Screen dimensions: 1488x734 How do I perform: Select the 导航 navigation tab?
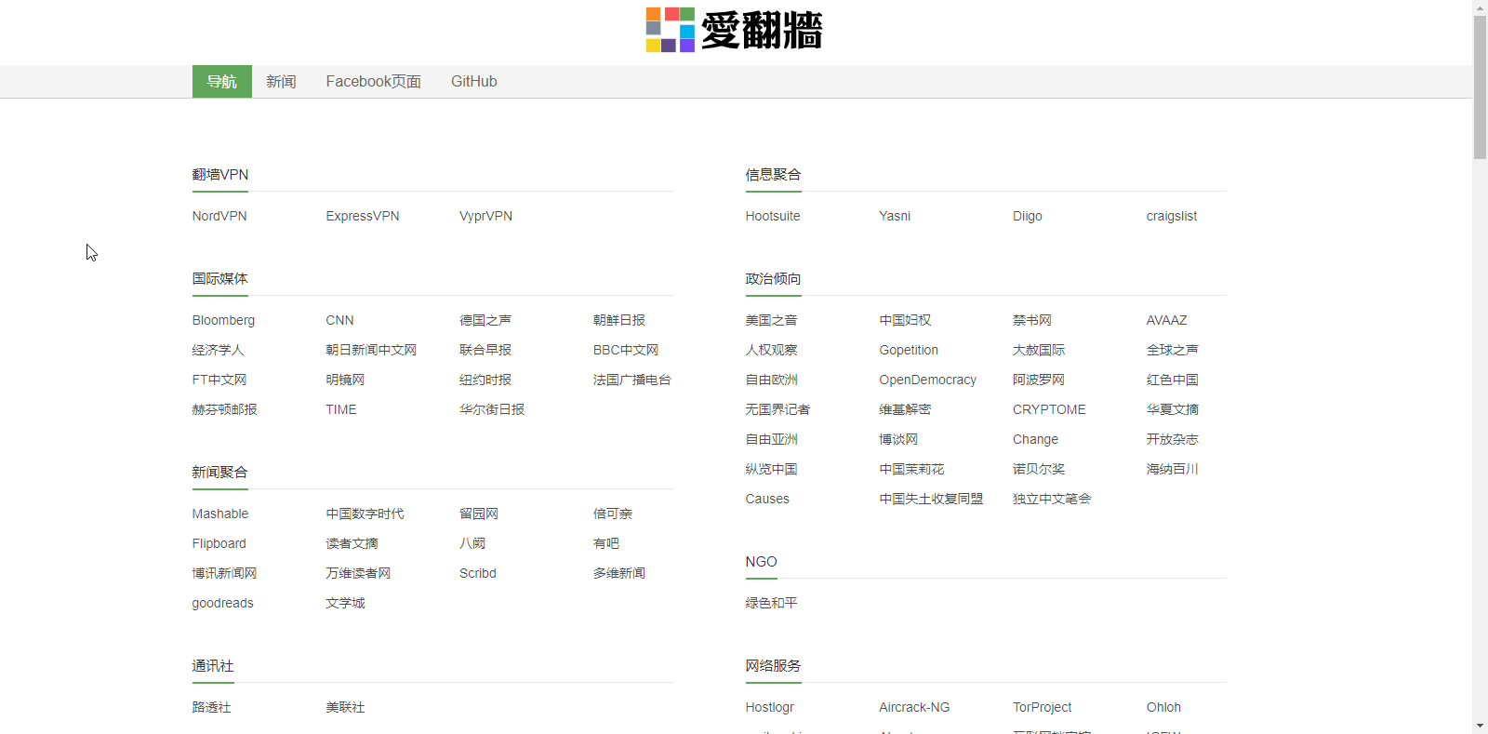tap(222, 82)
